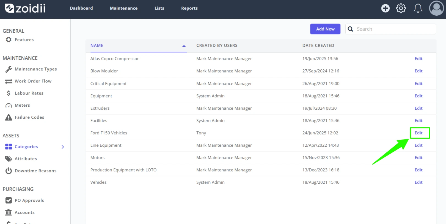
Task: Select the Work Order Flow arrows icon
Action: click(9, 81)
